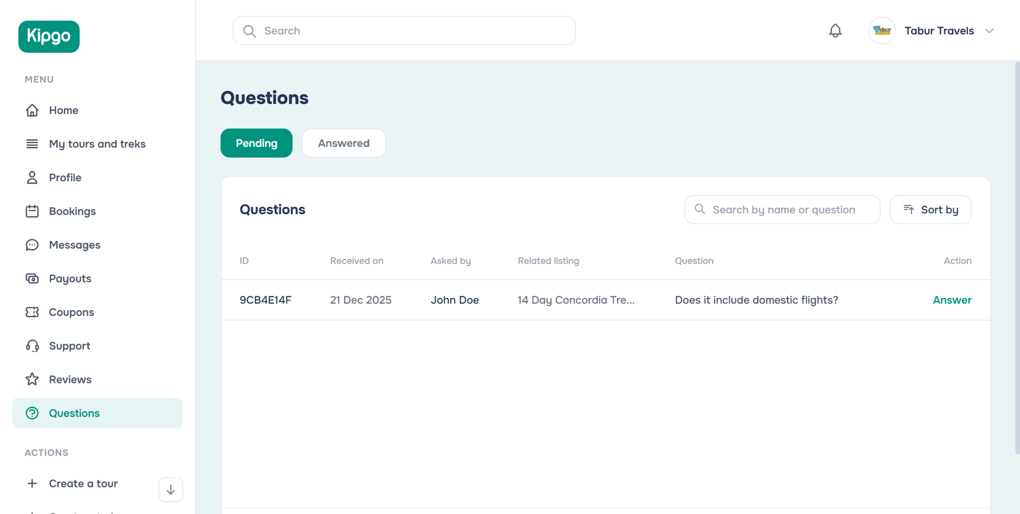Image resolution: width=1020 pixels, height=514 pixels.
Task: Click the Payouts coins icon
Action: [32, 278]
